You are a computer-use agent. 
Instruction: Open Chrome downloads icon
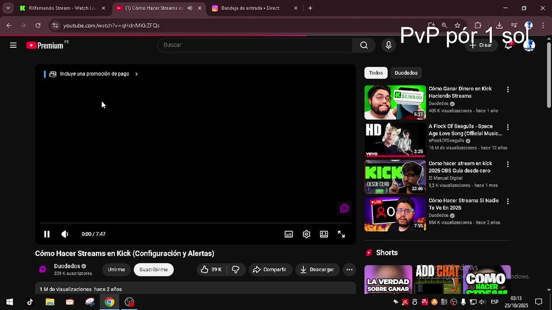pyautogui.click(x=499, y=25)
